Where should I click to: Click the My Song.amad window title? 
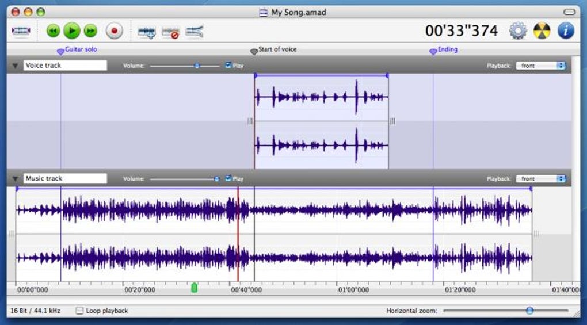(x=298, y=12)
